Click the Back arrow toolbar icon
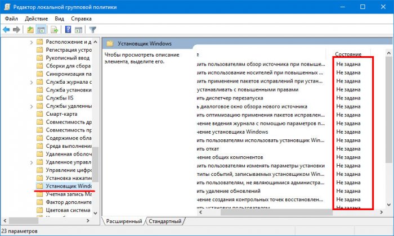This screenshot has height=236, width=394. 6,30
